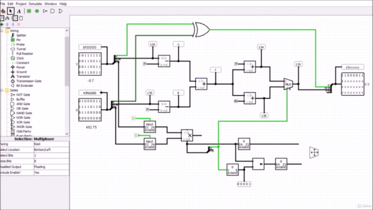Viewport: 373px width, 210px height.
Task: Open Include Enable? dropdown showing Yes
Action: [x=51, y=173]
